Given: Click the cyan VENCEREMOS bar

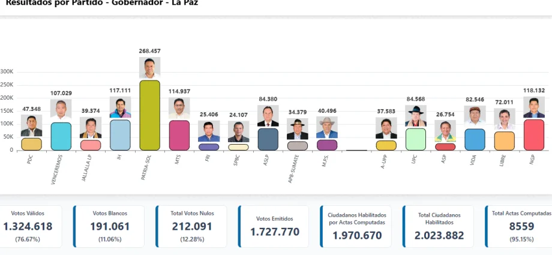Looking at the screenshot, I should [x=61, y=136].
